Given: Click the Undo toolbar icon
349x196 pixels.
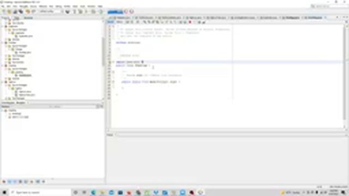Looking at the screenshot, I should tap(28, 11).
